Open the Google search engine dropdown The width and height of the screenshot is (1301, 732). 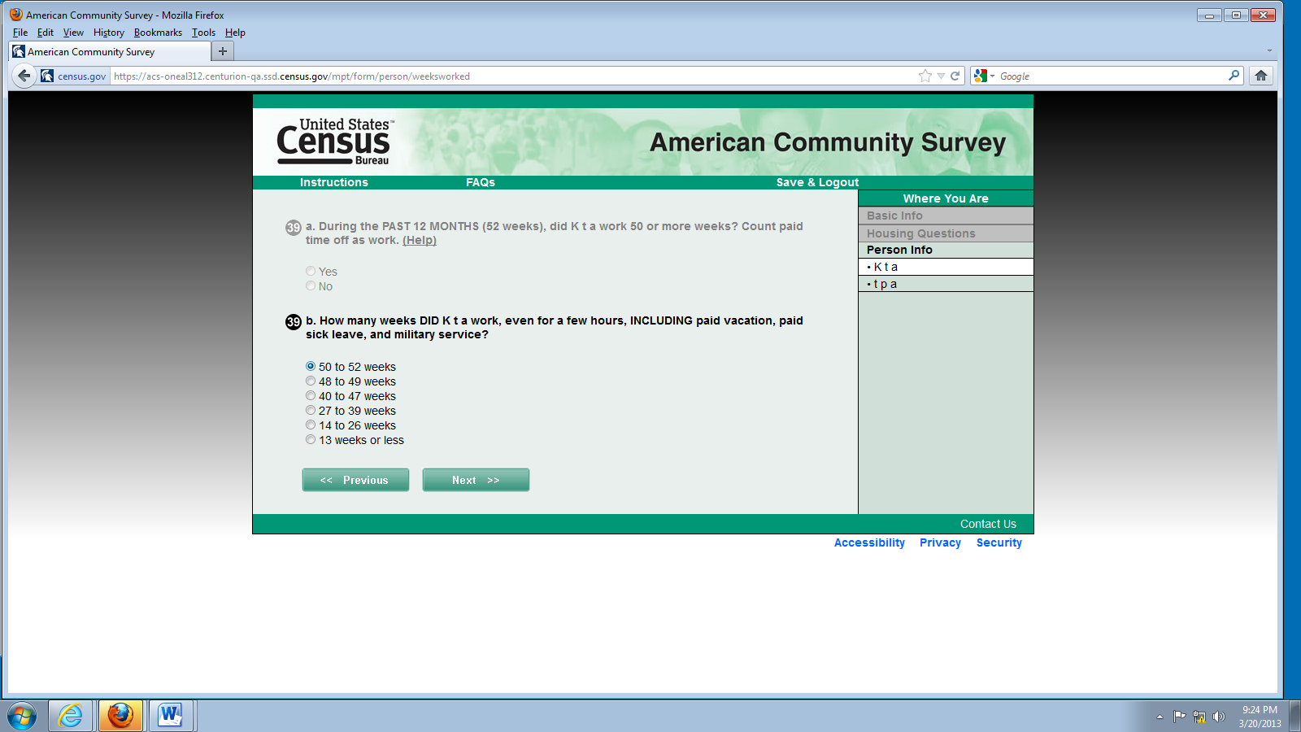coord(983,76)
